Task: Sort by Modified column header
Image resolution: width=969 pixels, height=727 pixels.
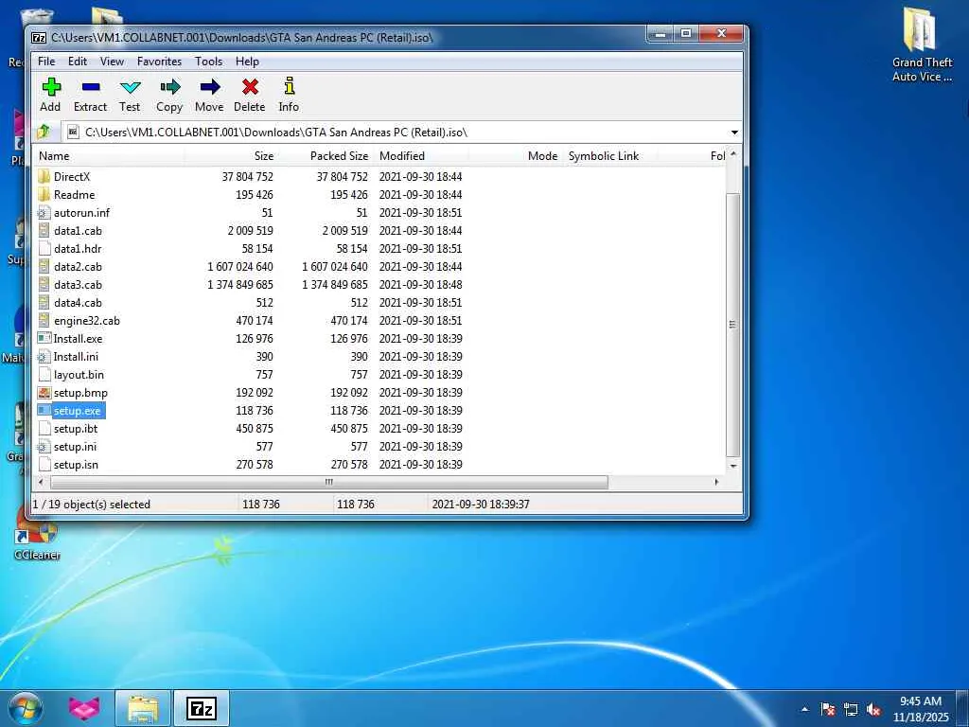Action: (x=402, y=156)
